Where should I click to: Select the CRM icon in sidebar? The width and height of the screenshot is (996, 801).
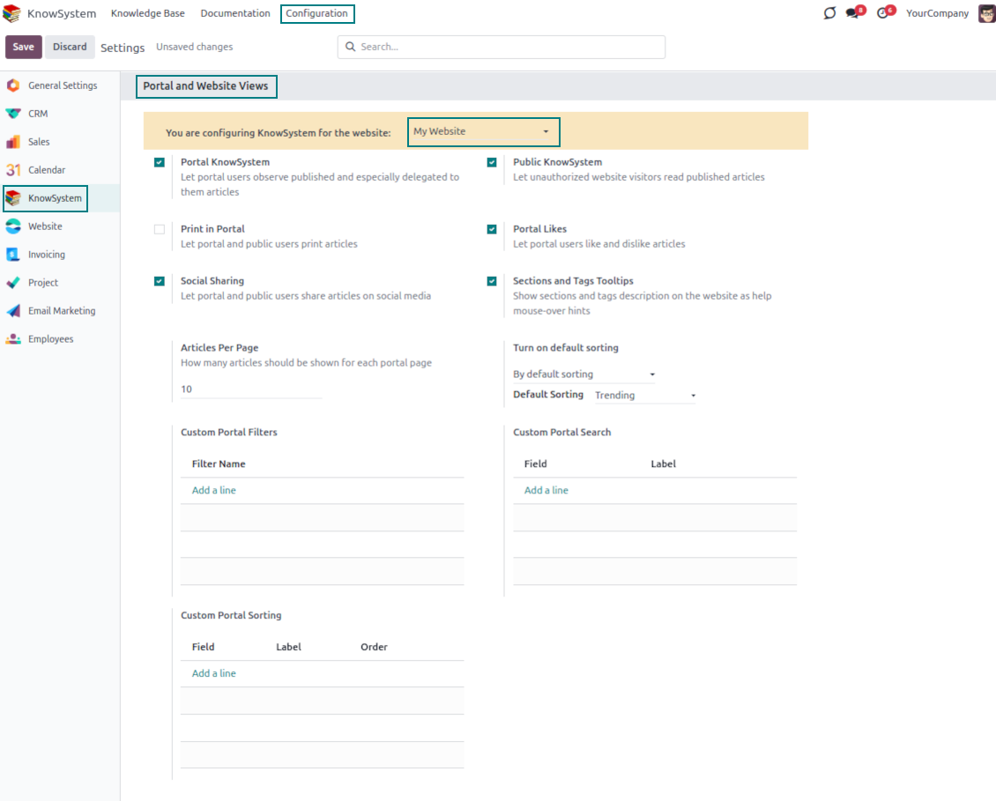[x=12, y=114]
